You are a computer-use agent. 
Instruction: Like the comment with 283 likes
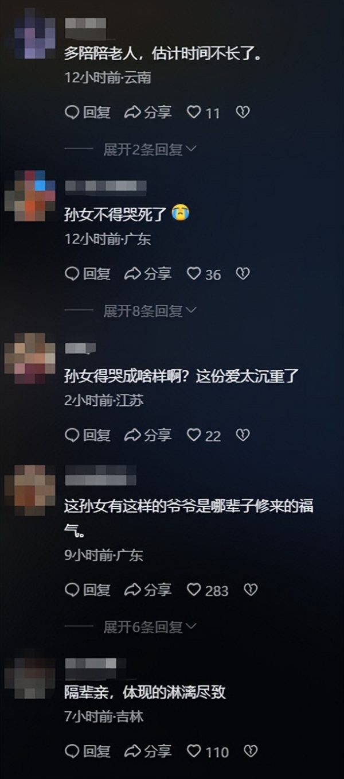click(x=208, y=590)
